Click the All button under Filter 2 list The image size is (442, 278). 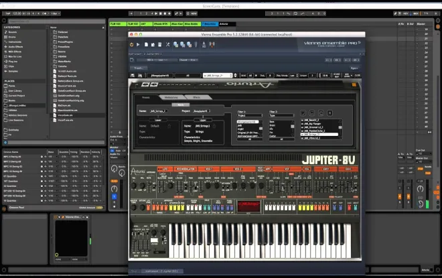[281, 139]
